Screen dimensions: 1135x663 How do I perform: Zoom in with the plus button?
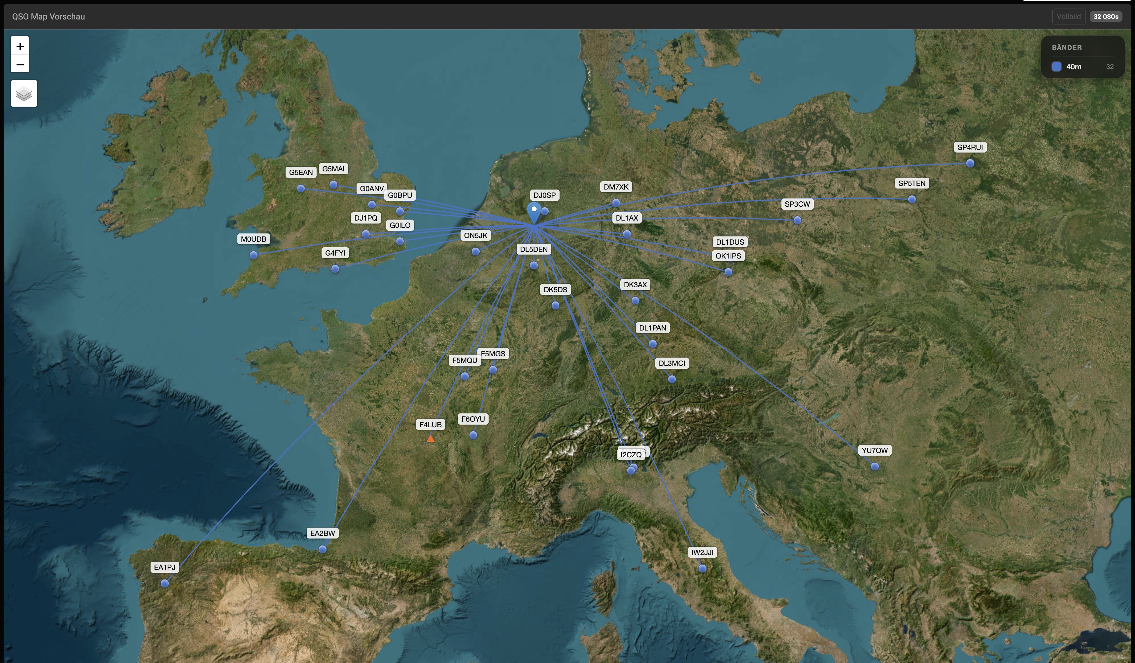20,46
